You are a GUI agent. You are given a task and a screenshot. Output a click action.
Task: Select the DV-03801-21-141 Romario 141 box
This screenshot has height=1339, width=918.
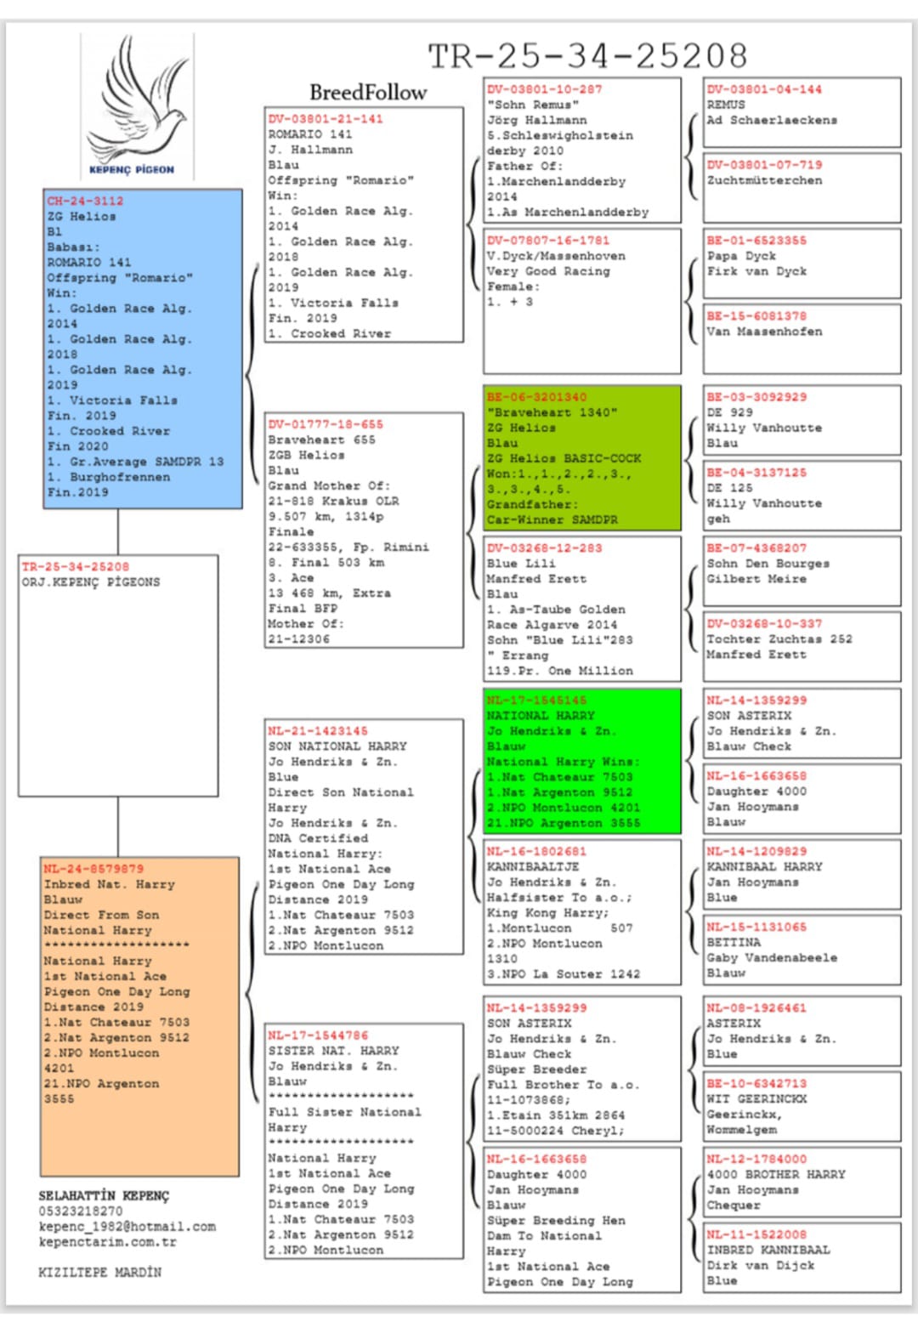tap(364, 225)
